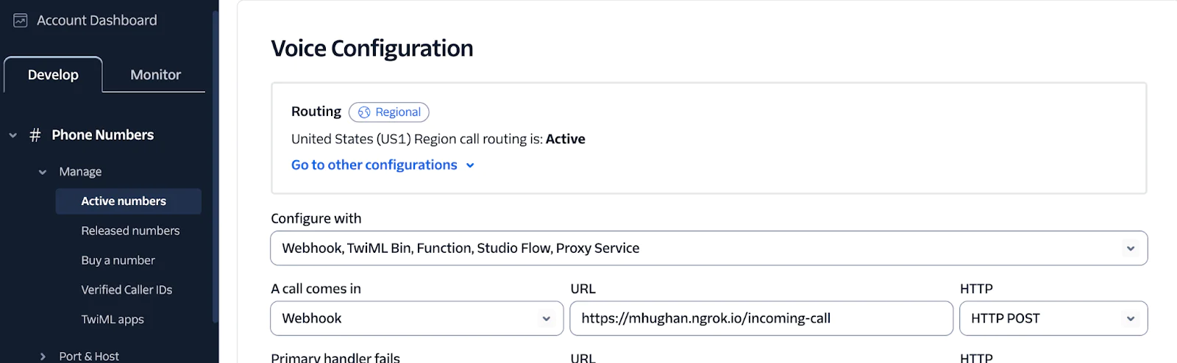
Task: Click the Go to other configurations link
Action: 374,165
